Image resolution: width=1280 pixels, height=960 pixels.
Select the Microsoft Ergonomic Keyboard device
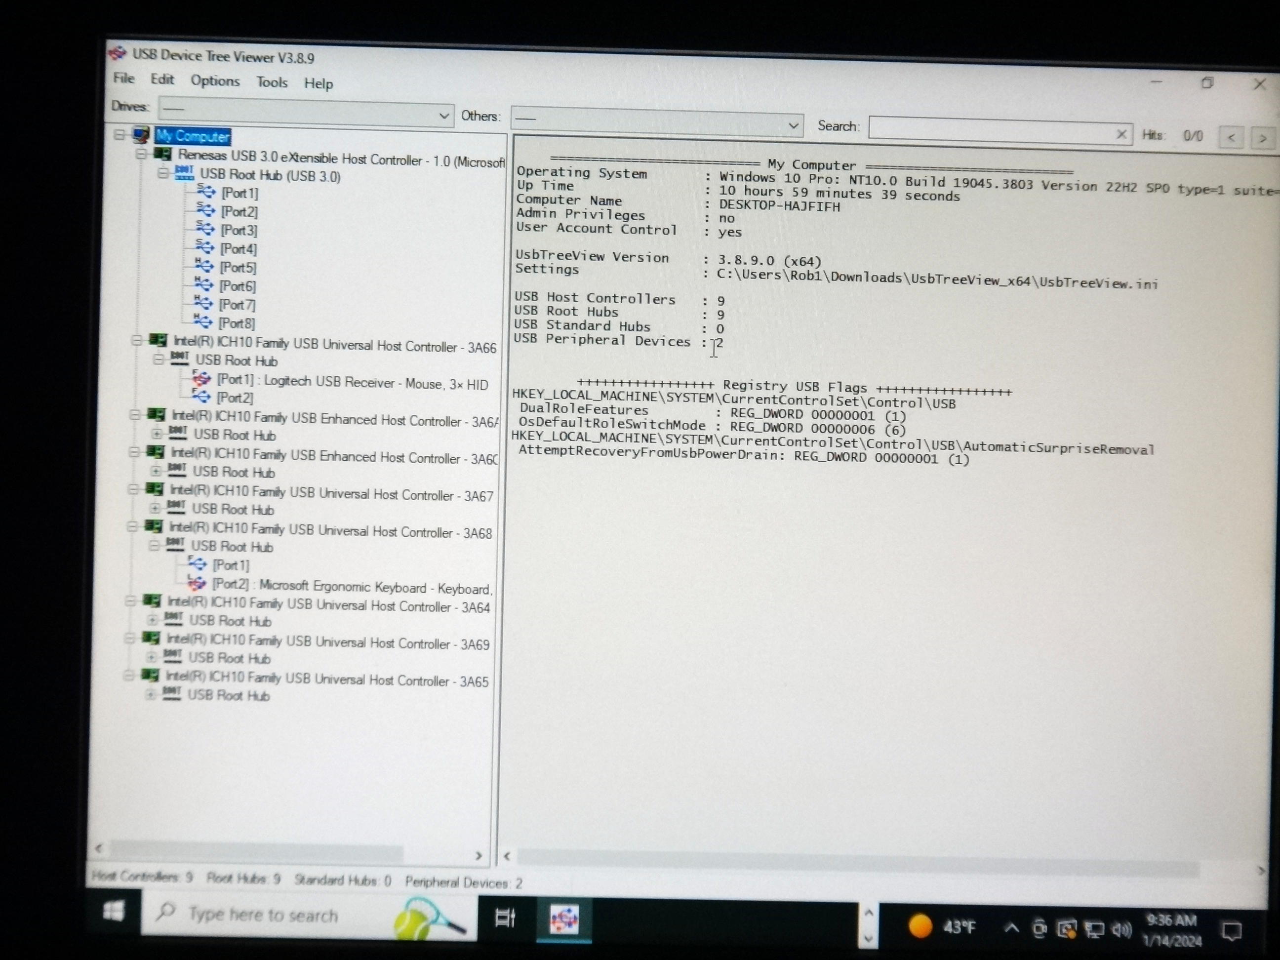tap(353, 586)
